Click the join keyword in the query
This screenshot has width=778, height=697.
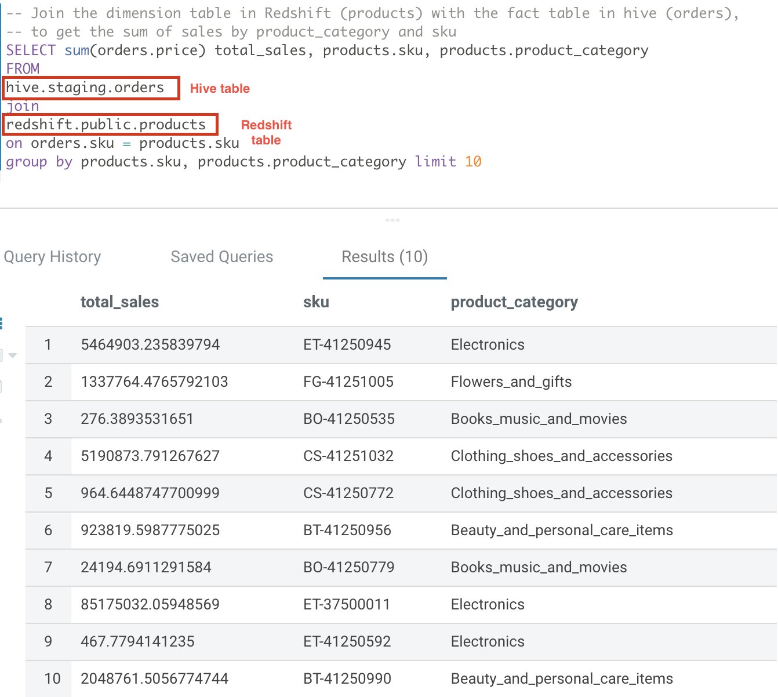(x=23, y=106)
